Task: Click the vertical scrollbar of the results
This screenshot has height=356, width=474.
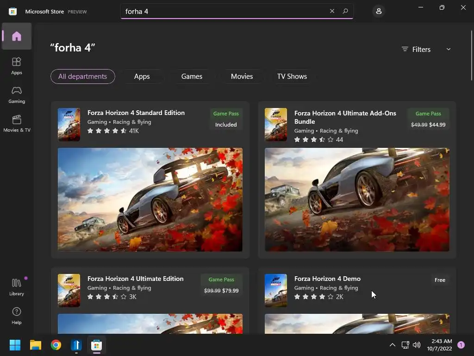Action: (x=472, y=56)
